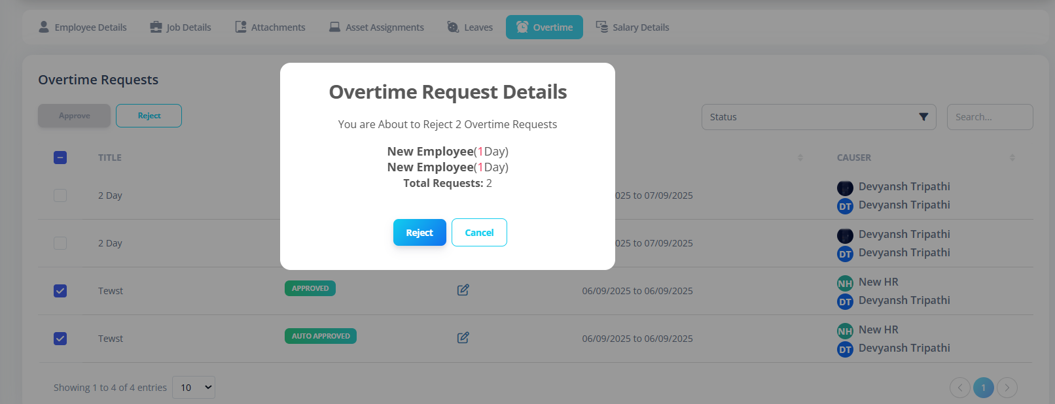Select the Asset Assignments tab
1055x404 pixels.
point(376,27)
